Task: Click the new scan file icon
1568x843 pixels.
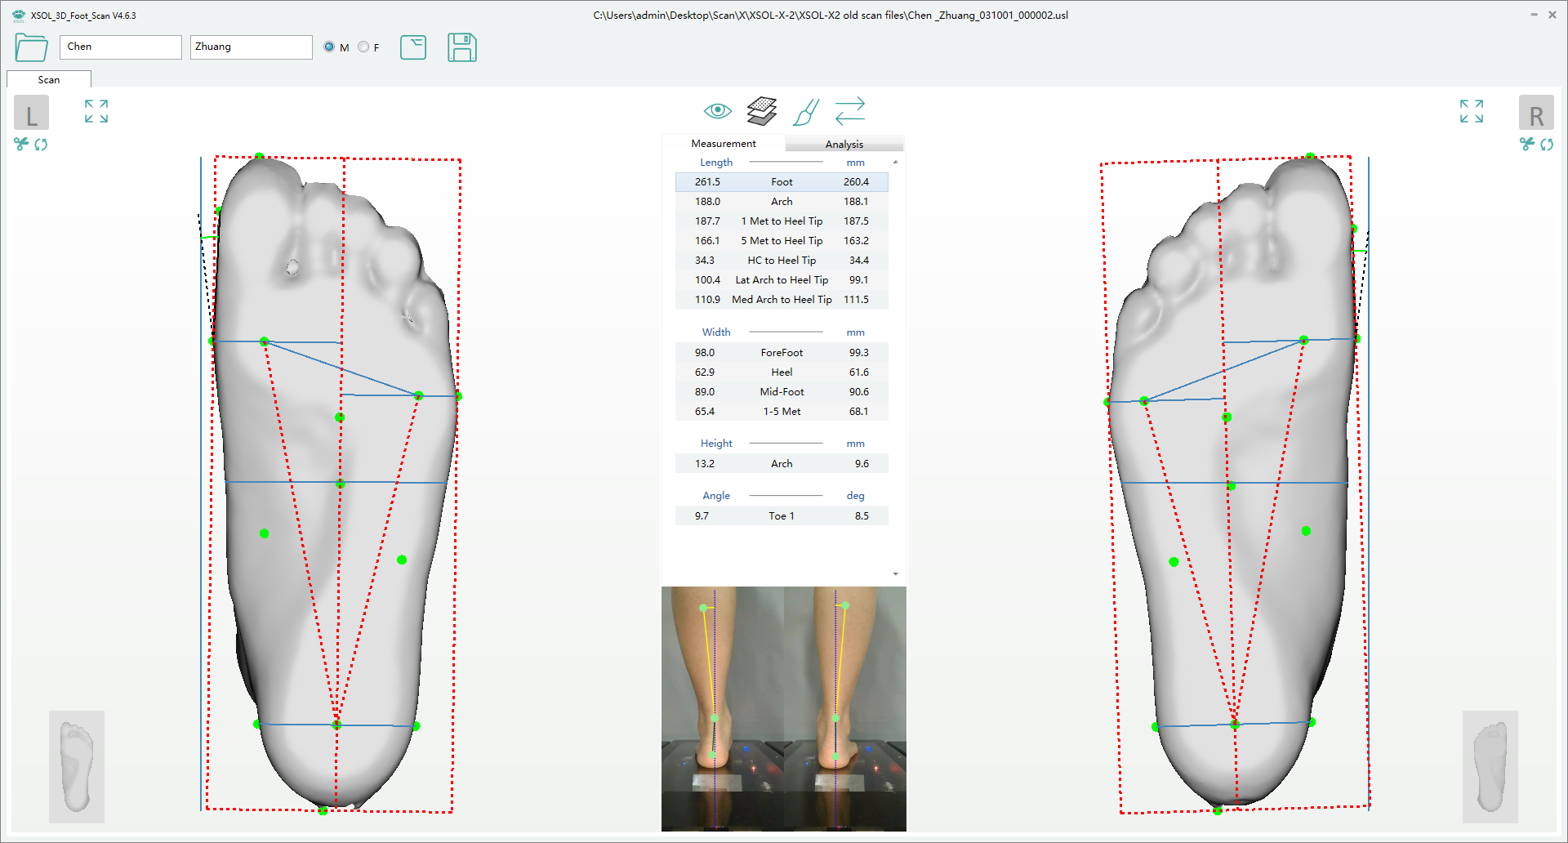Action: (413, 47)
